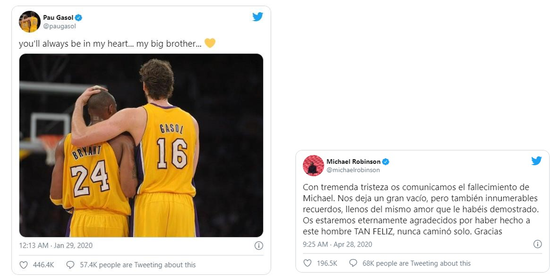The width and height of the screenshot is (558, 280).
Task: Open Michael Robinson profile avatar
Action: (313, 166)
